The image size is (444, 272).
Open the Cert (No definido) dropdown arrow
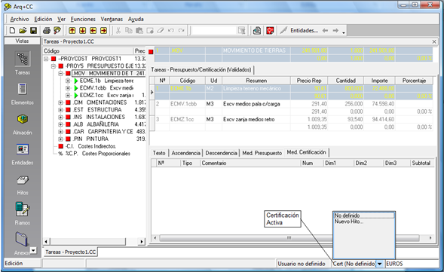(x=380, y=264)
